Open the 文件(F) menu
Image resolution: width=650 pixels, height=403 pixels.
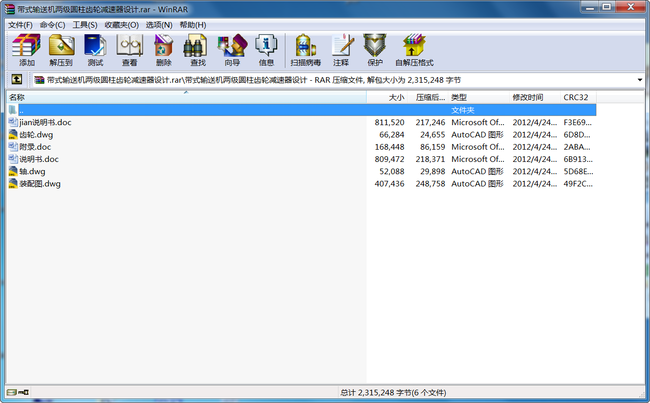click(20, 25)
